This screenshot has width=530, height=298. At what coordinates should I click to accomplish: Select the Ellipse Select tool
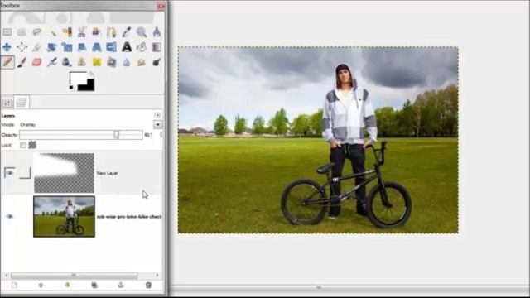click(22, 32)
